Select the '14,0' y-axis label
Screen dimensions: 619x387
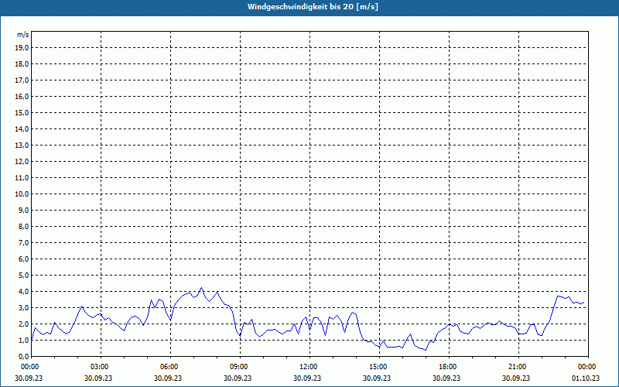(22, 128)
